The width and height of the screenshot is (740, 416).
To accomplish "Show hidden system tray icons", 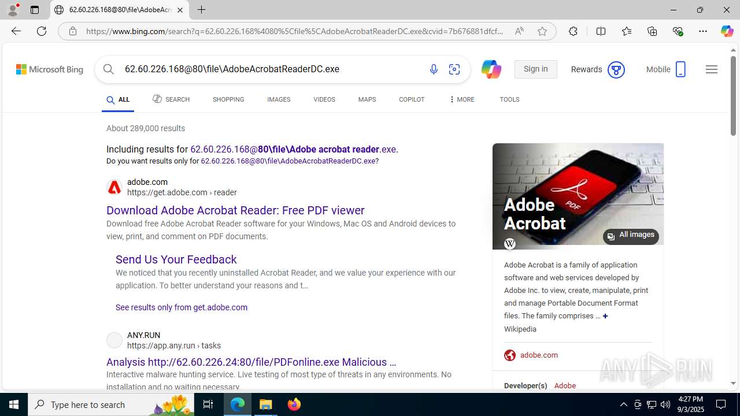I will click(x=623, y=404).
